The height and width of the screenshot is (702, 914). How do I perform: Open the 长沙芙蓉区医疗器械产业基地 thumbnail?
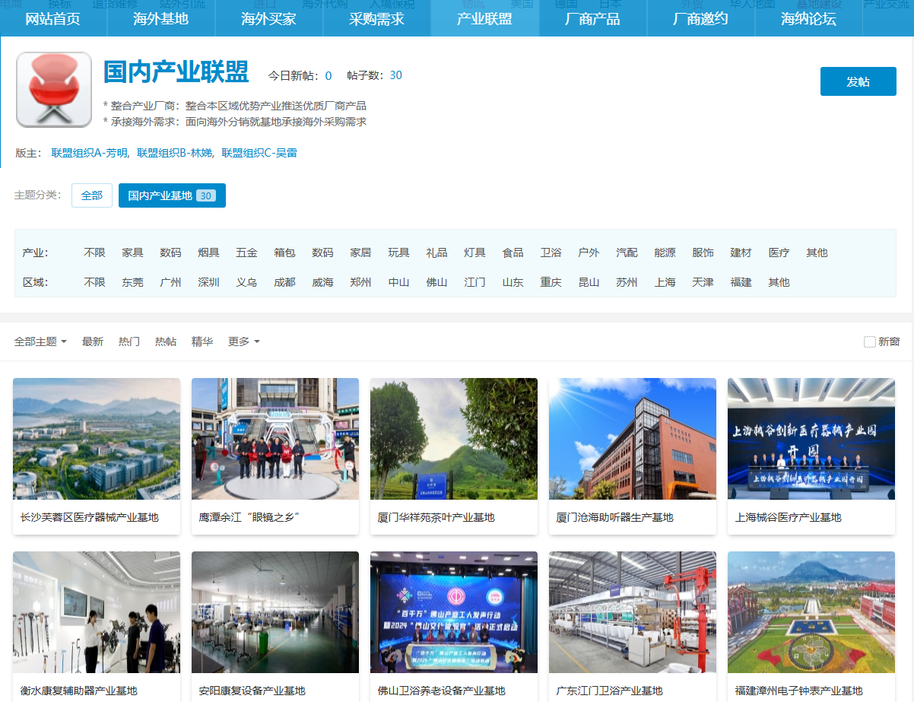click(x=97, y=439)
